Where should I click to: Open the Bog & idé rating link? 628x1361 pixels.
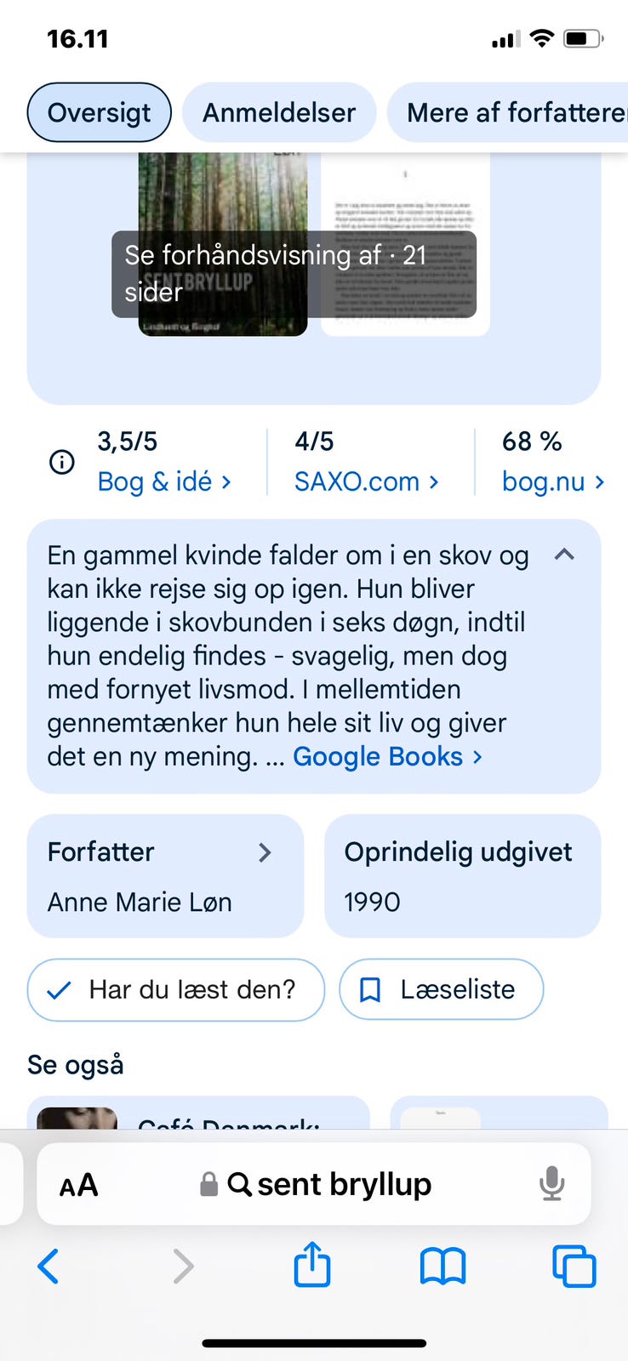(x=164, y=481)
